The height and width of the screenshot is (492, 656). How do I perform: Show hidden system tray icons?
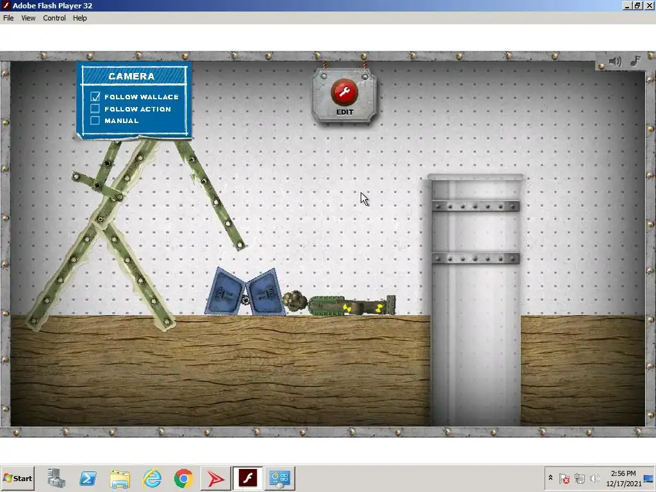(550, 478)
